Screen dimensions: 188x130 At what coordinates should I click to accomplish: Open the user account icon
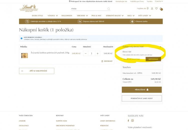[152, 9]
